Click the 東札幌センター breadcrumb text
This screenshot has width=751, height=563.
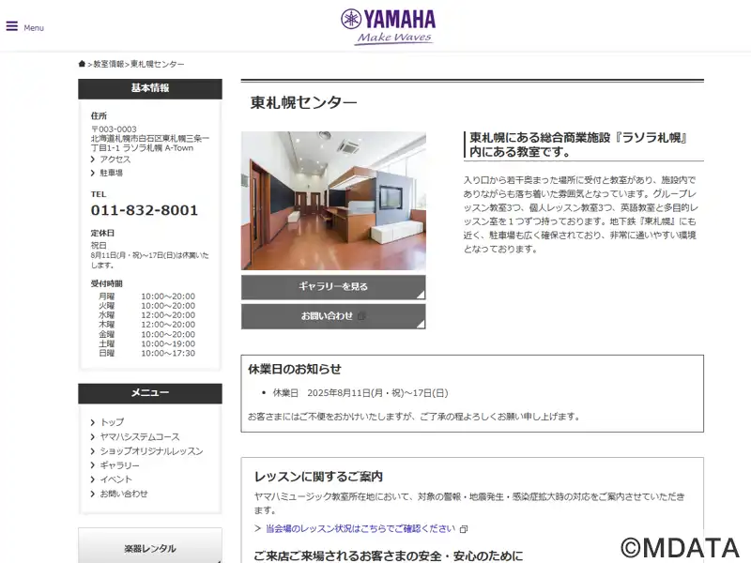coord(157,64)
